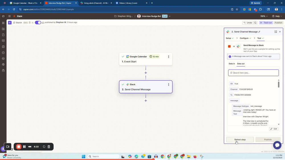Start a Test run
Image resolution: width=285 pixels, height=160 pixels.
[x=266, y=23]
